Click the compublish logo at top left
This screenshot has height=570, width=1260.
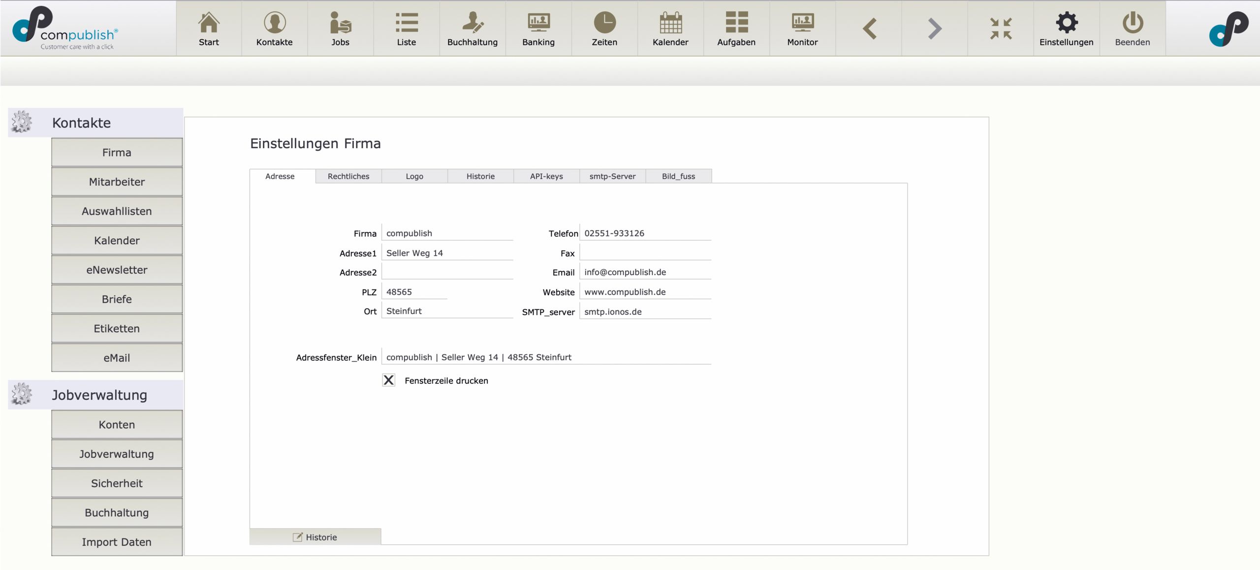click(65, 28)
